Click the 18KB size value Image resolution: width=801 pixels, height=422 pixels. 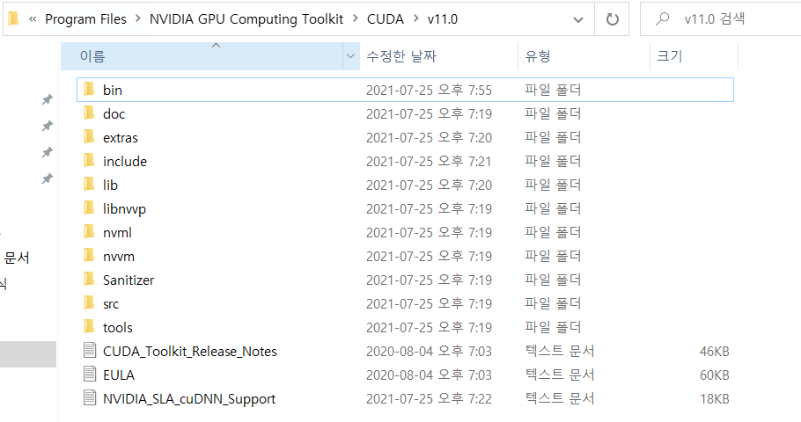pyautogui.click(x=714, y=398)
